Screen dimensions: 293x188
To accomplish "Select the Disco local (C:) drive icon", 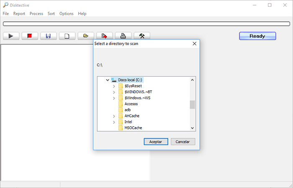I will [114, 80].
